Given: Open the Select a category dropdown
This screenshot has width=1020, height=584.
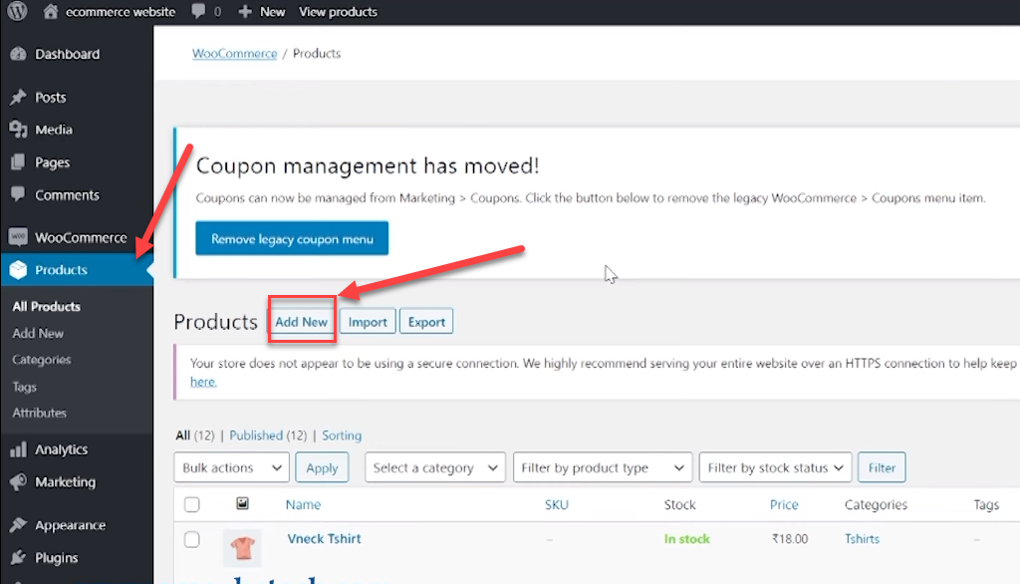Looking at the screenshot, I should coord(434,467).
